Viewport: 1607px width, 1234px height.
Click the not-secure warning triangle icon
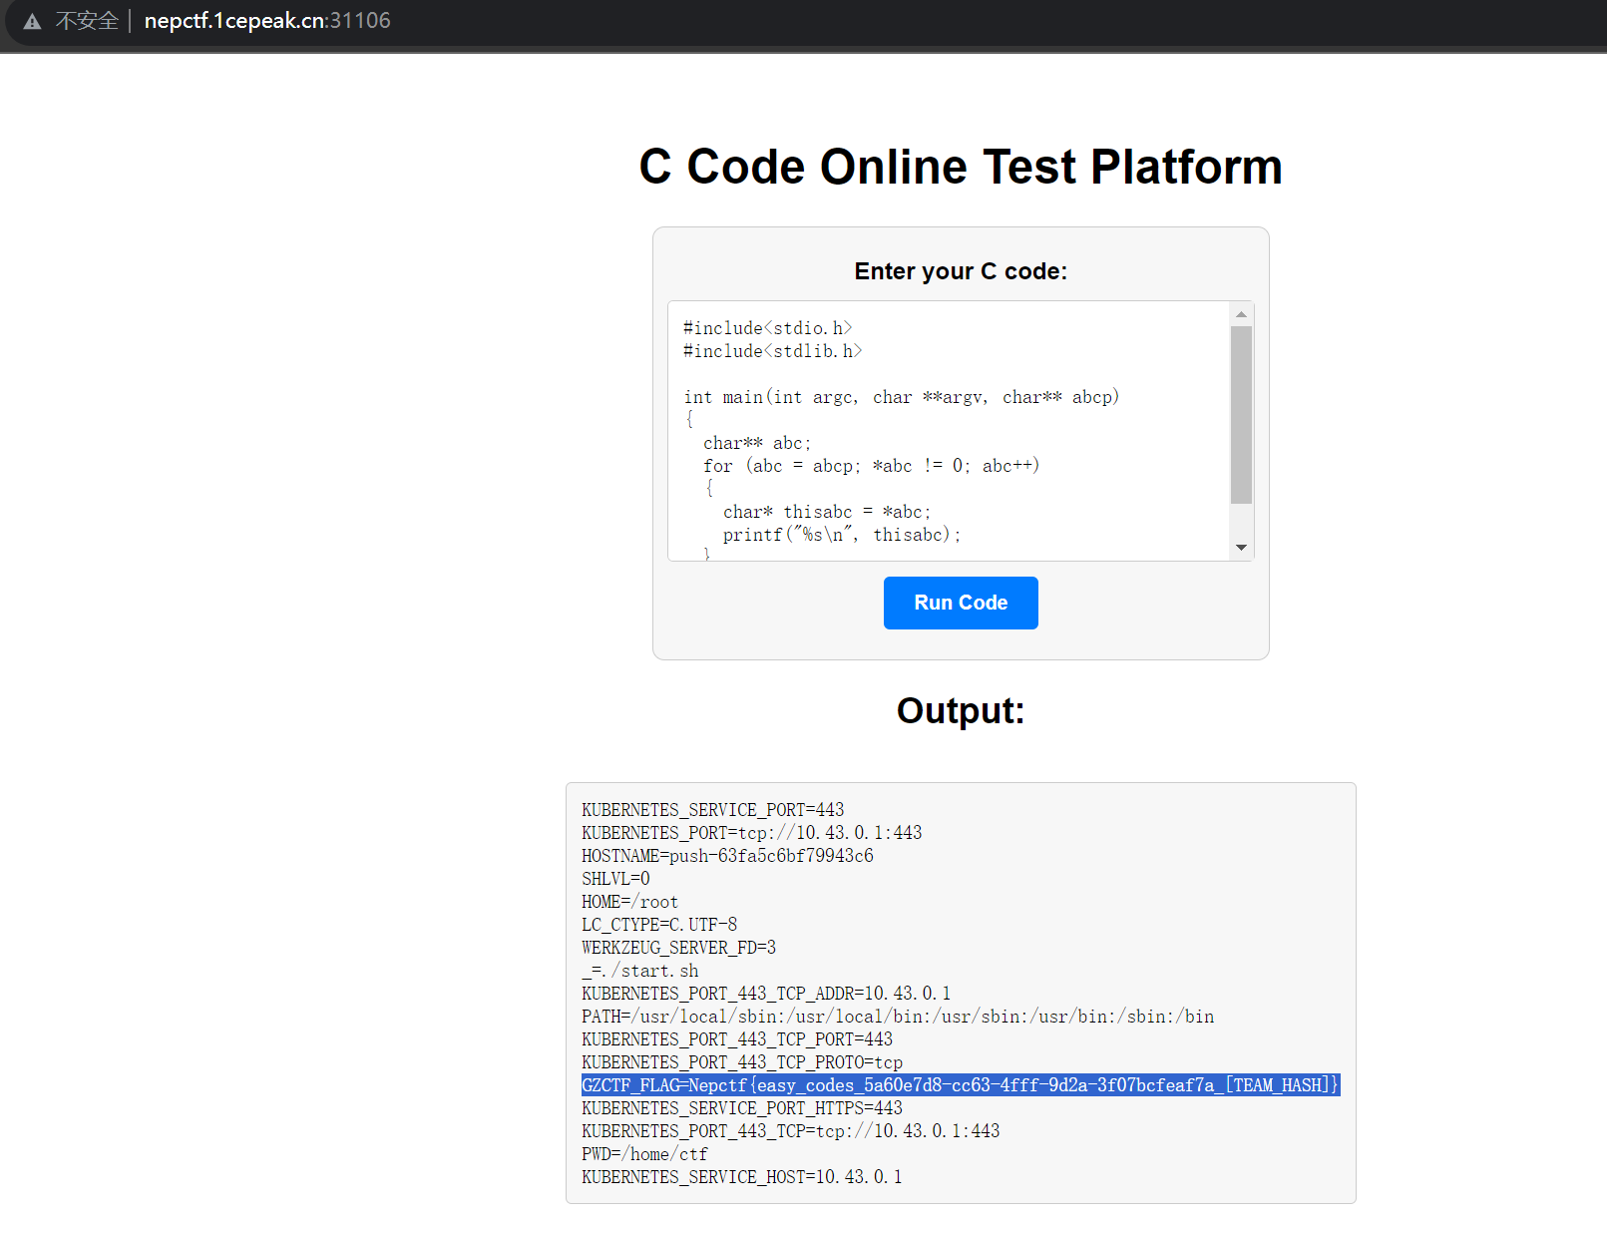pos(32,21)
